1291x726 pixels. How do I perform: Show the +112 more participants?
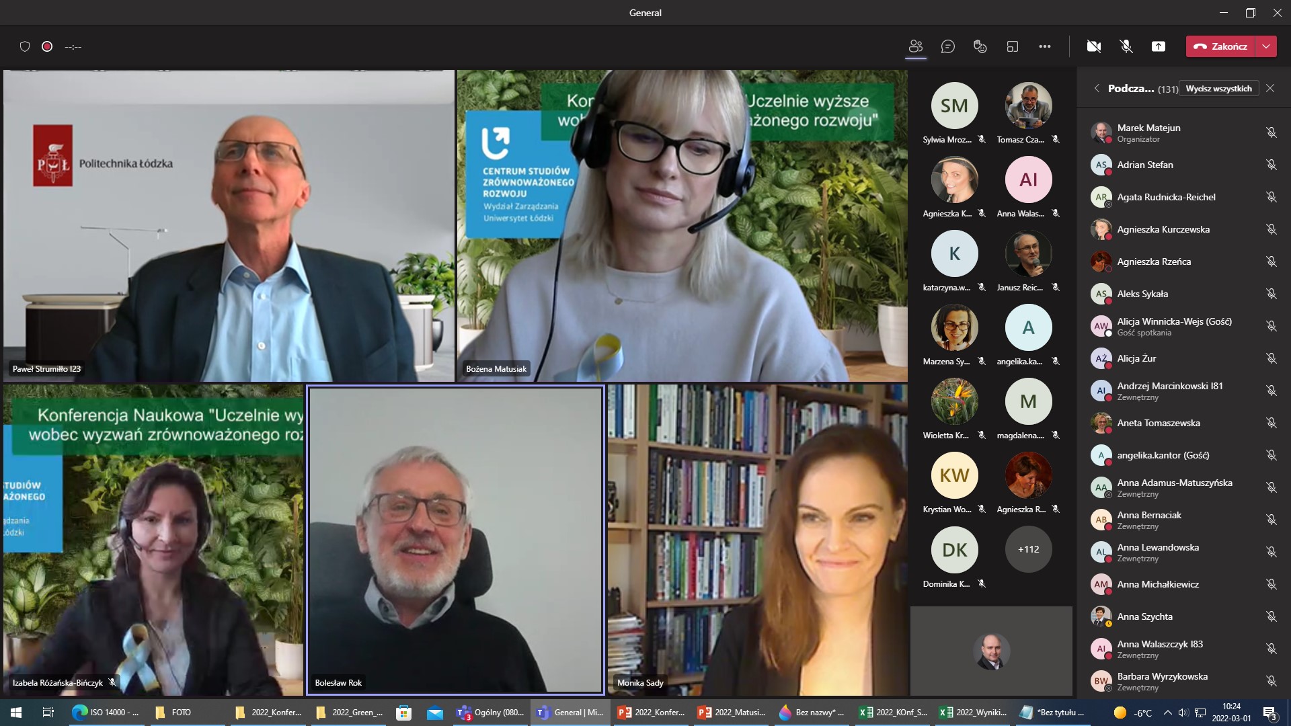tap(1028, 549)
